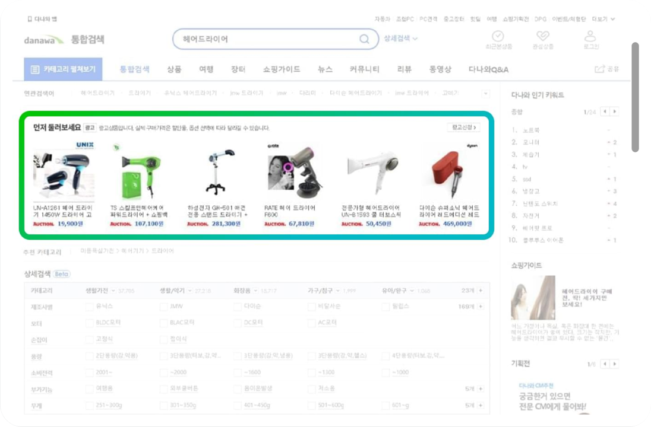Viewport: 651px width, 427px height.
Task: Open the 다나와Q&A tab
Action: (488, 69)
